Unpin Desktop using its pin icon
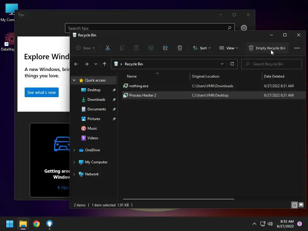The width and height of the screenshot is (308, 231). (114, 90)
